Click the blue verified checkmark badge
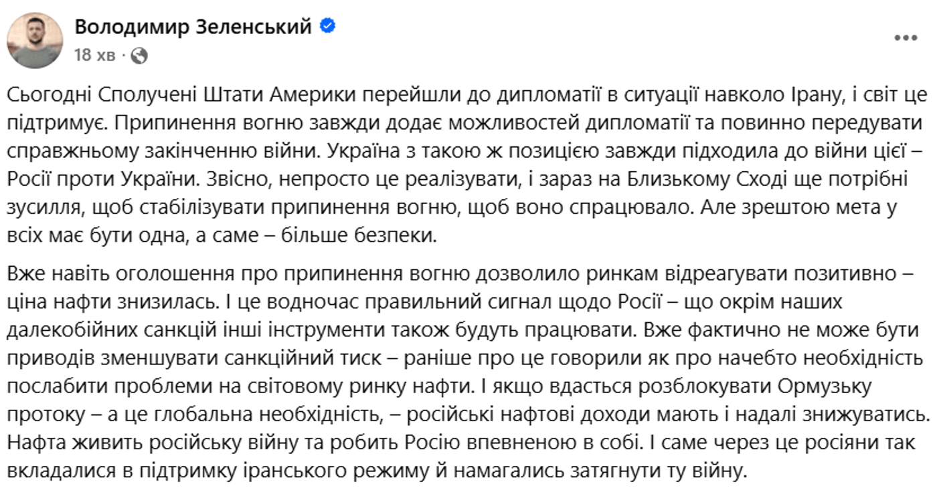 click(x=328, y=27)
